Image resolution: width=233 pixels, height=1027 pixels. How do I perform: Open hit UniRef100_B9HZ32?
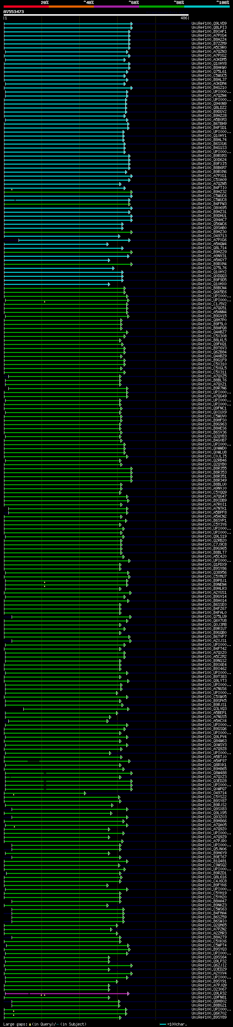(209, 192)
